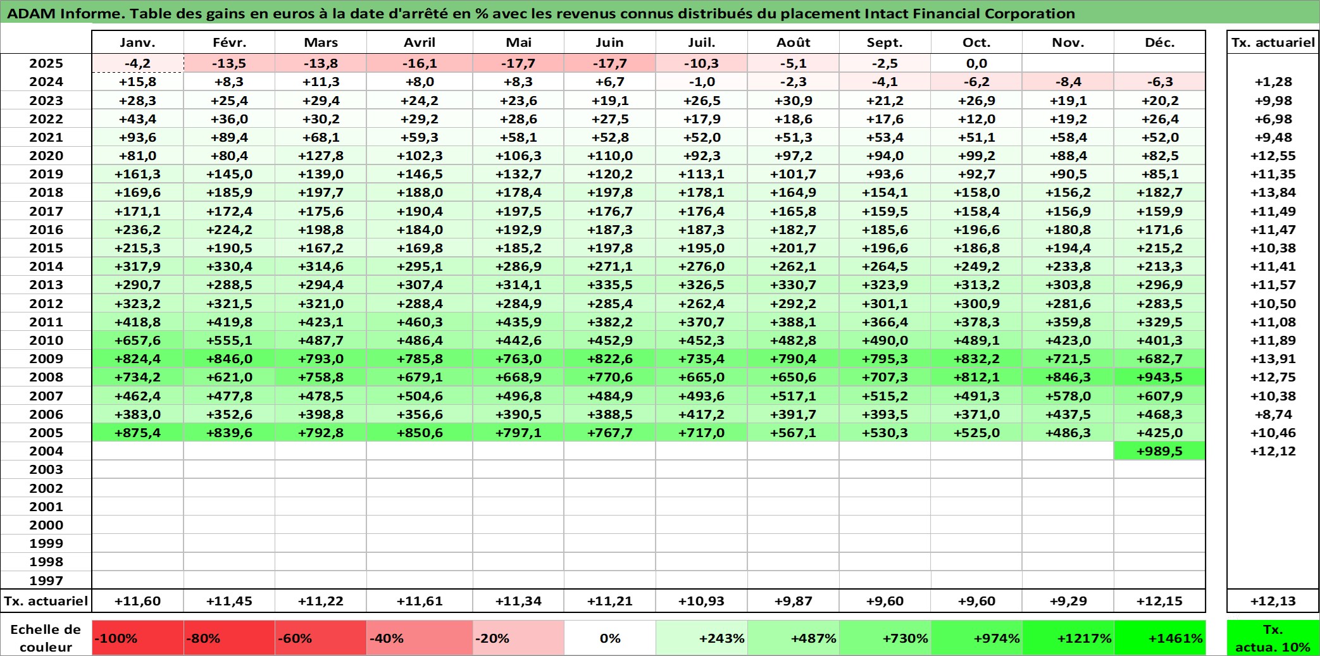Screen dimensions: 1320x656
Task: Select the Mai column header
Action: (518, 42)
